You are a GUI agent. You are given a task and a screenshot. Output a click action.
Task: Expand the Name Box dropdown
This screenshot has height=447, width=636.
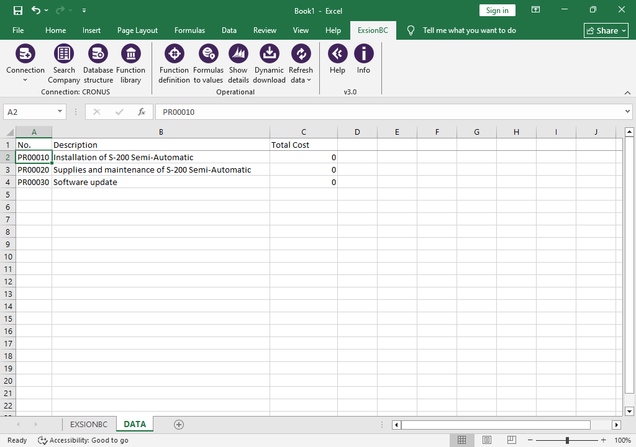click(x=60, y=112)
